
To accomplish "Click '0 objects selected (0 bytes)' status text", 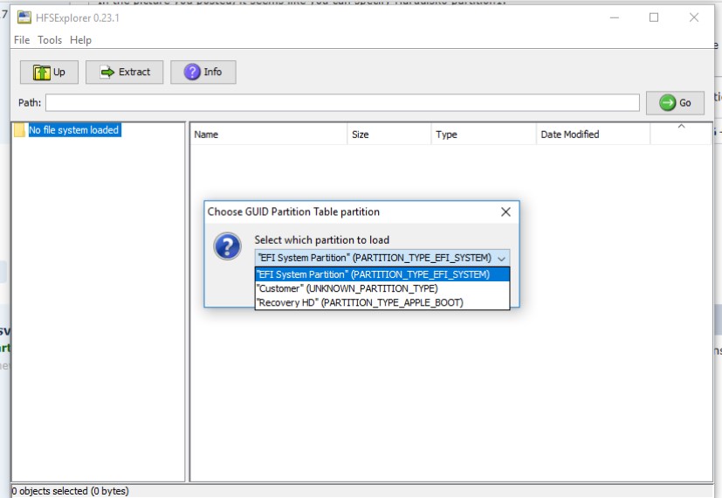I will (x=70, y=491).
